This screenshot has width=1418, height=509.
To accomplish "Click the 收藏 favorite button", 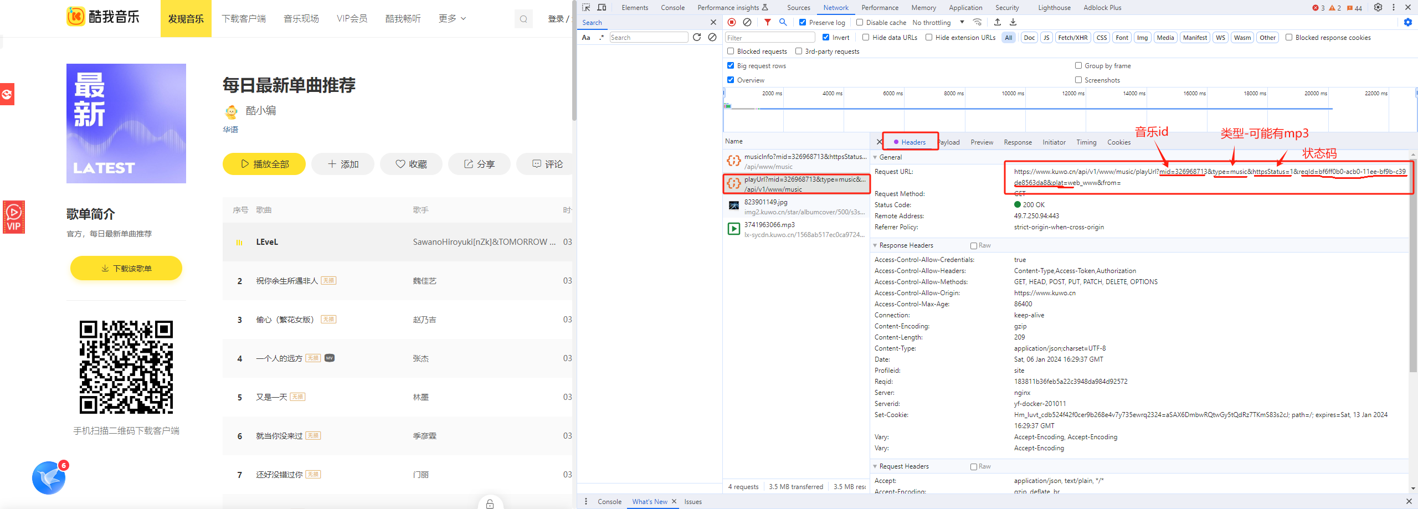I will coord(411,164).
